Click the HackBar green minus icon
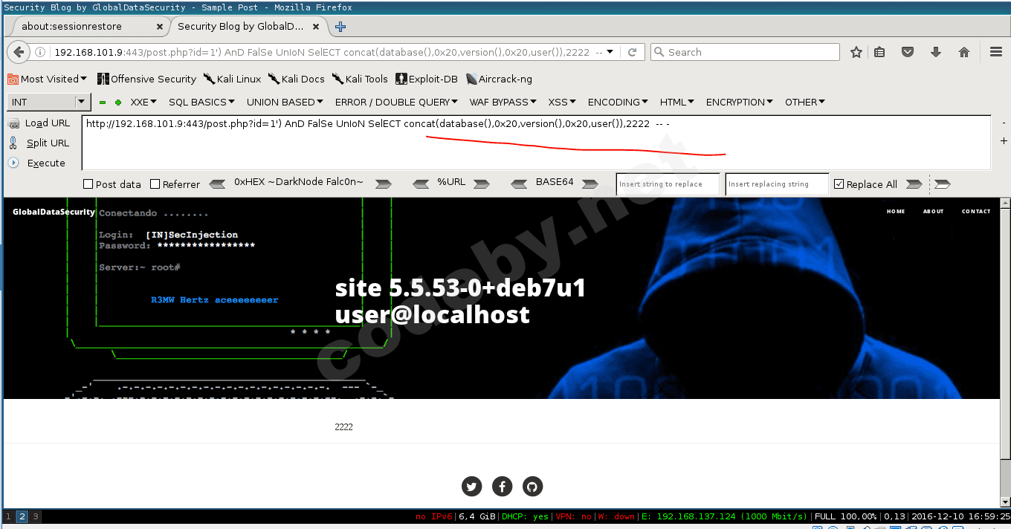 pos(103,103)
